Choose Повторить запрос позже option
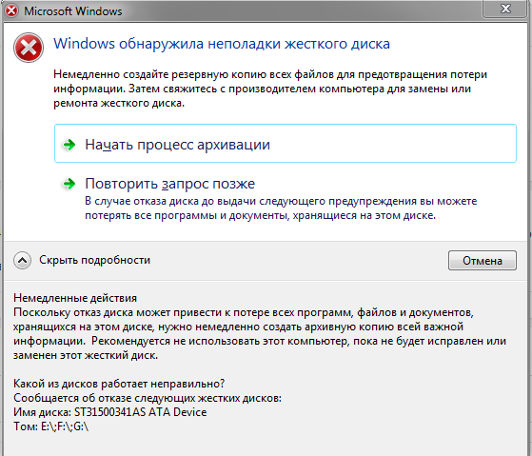The width and height of the screenshot is (532, 456). coord(170,184)
